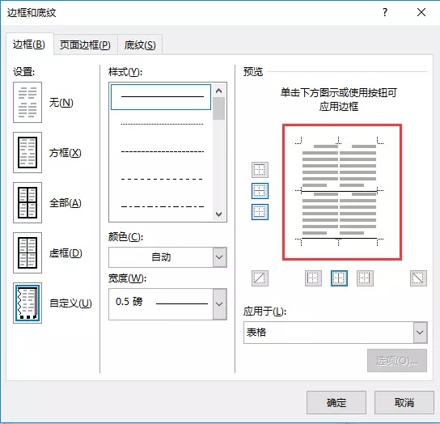Image resolution: width=440 pixels, height=424 pixels.
Task: Pick the 虚框(D) grid border setting
Action: (27, 252)
